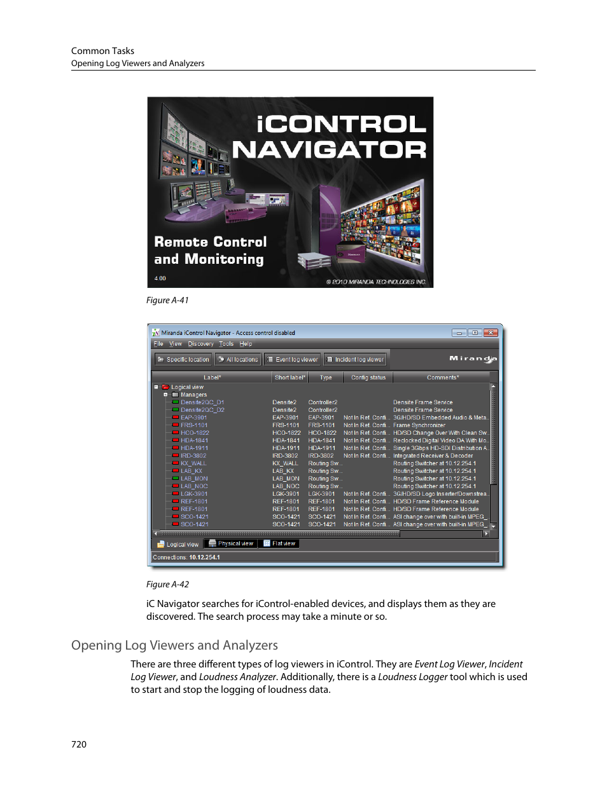Click red status icon of IRD-3802
The image size is (607, 785).
click(x=176, y=456)
